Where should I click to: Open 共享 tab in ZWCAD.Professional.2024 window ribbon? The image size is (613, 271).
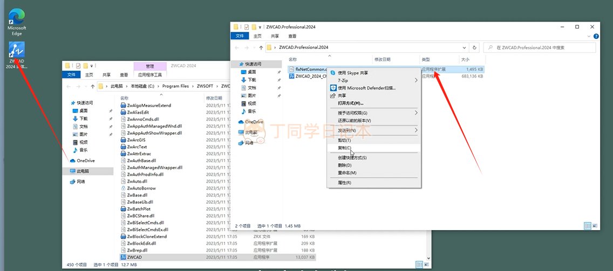click(275, 36)
